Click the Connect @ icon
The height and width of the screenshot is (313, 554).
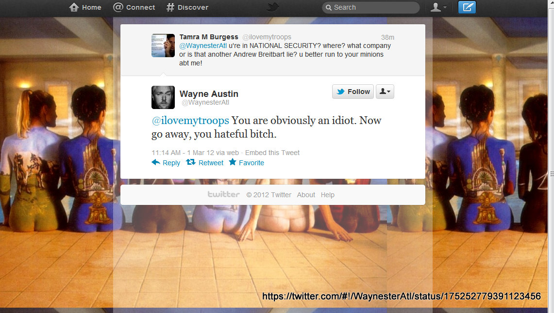tap(118, 7)
